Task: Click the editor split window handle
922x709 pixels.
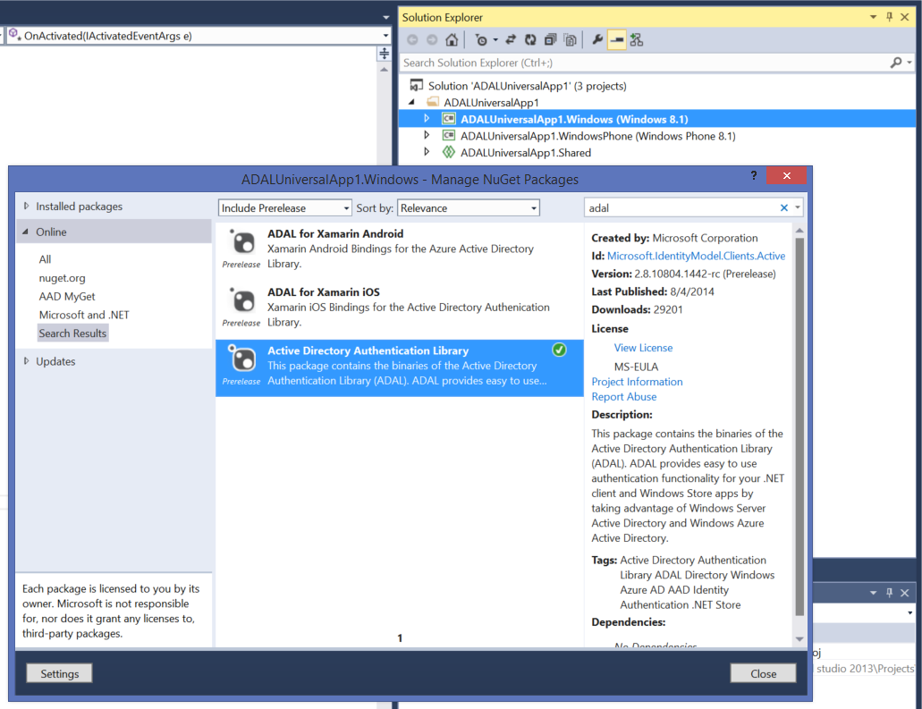Action: (384, 54)
